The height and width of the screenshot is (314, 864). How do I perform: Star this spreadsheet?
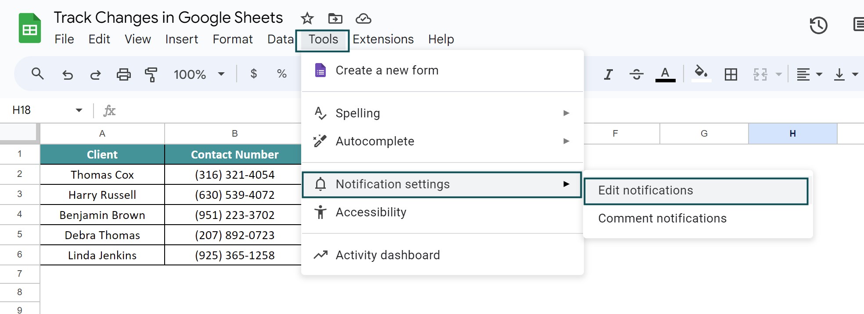click(307, 18)
